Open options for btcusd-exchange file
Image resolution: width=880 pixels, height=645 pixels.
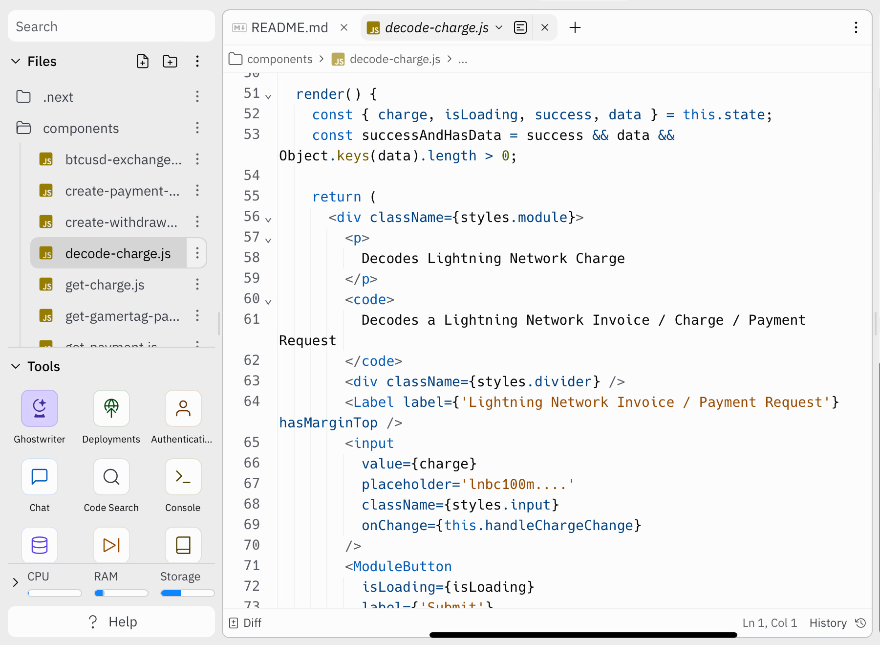[x=197, y=159]
